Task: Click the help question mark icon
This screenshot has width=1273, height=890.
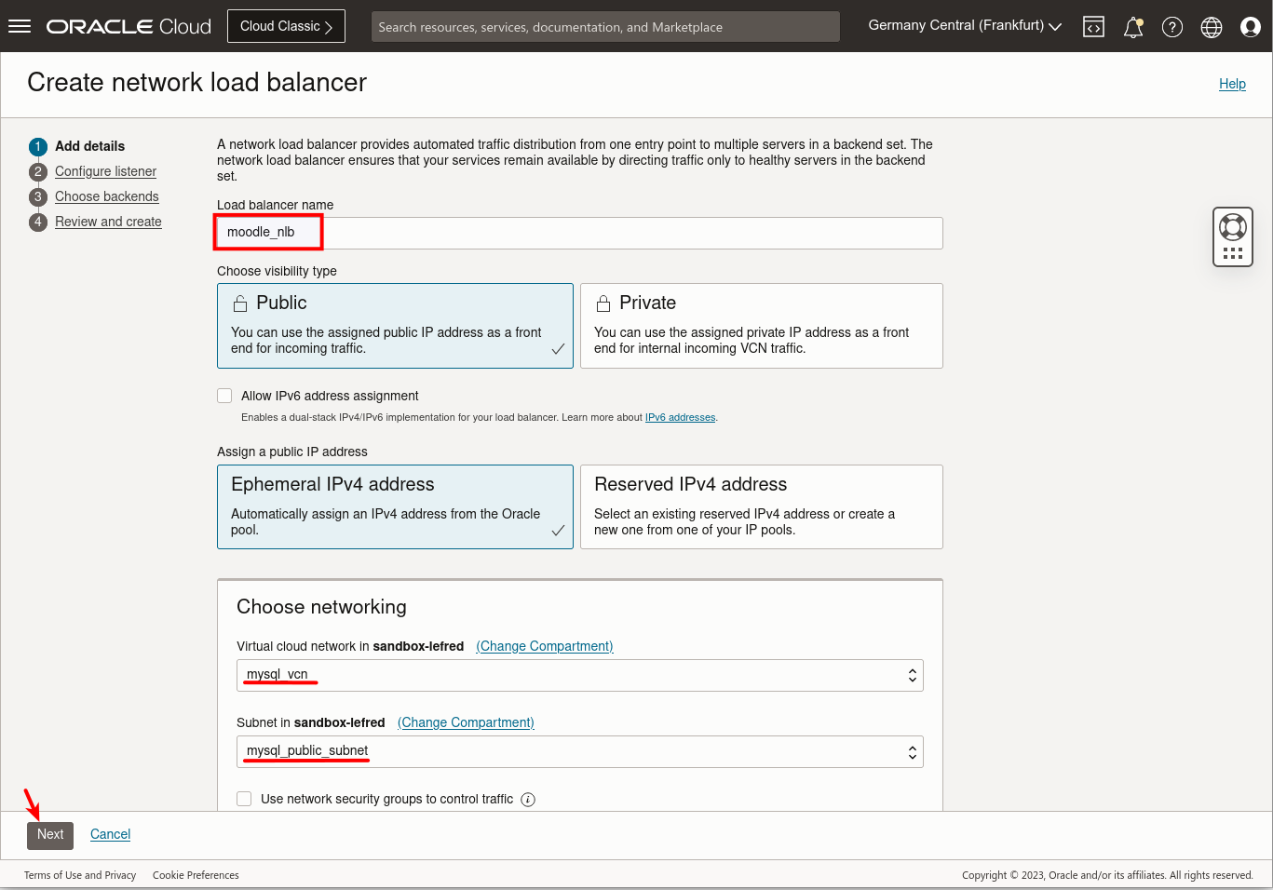Action: [x=1171, y=26]
